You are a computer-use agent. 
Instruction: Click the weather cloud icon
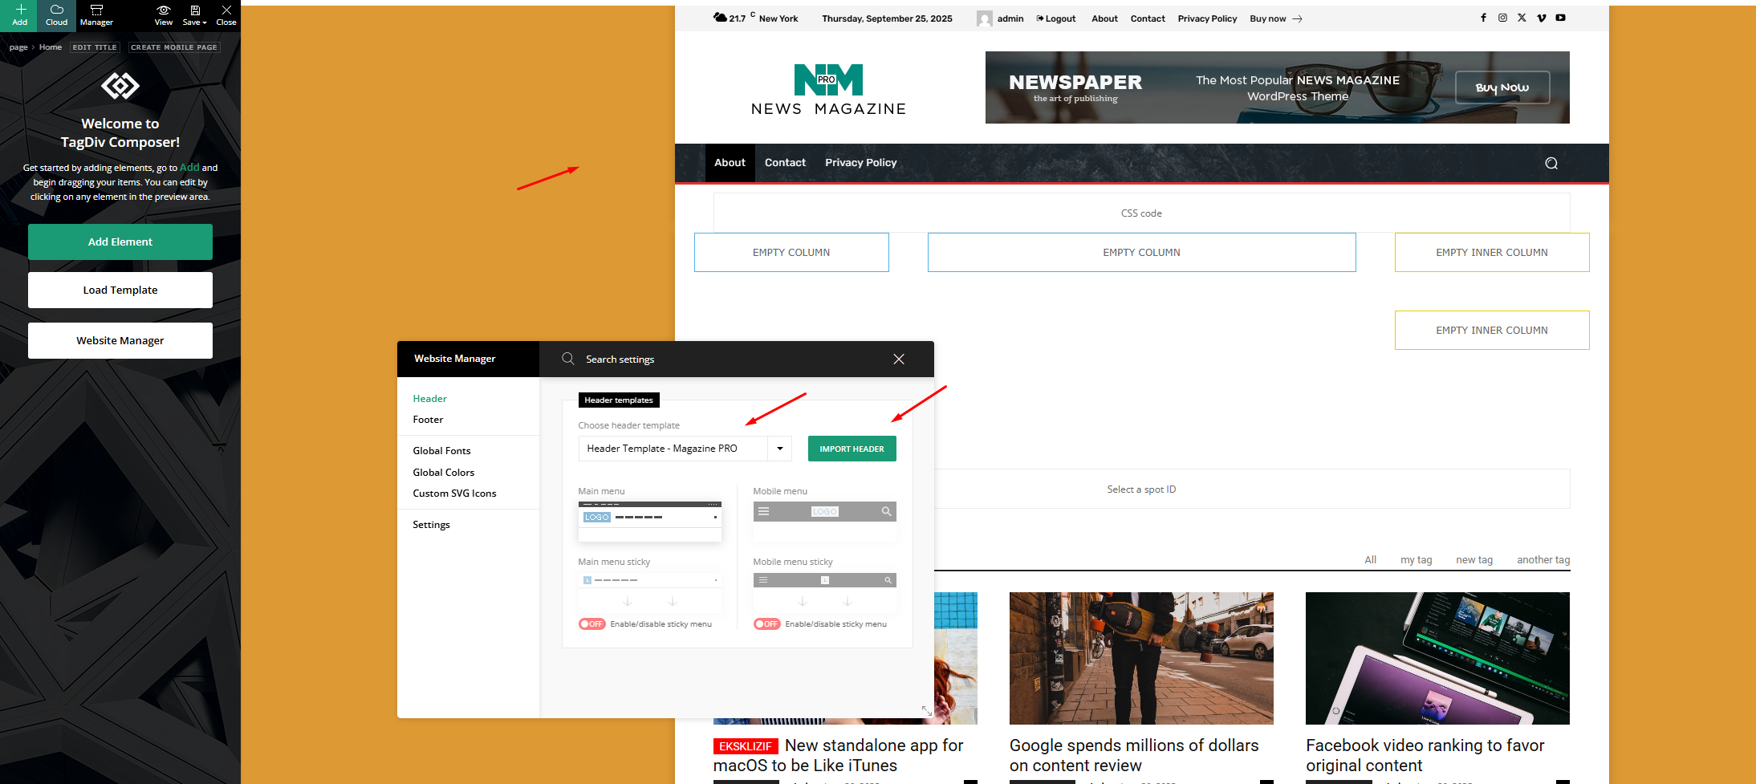pyautogui.click(x=720, y=17)
